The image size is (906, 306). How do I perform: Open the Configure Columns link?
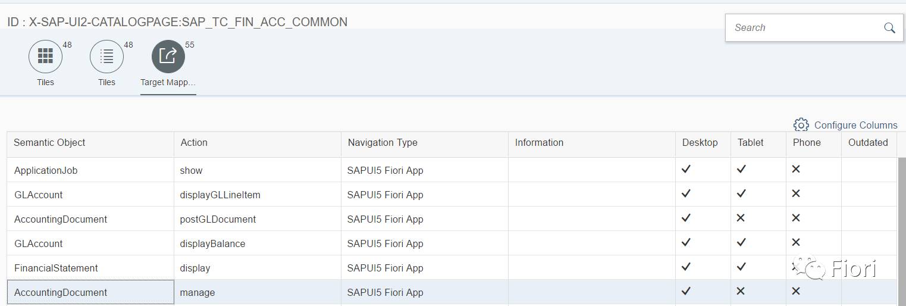coord(855,125)
